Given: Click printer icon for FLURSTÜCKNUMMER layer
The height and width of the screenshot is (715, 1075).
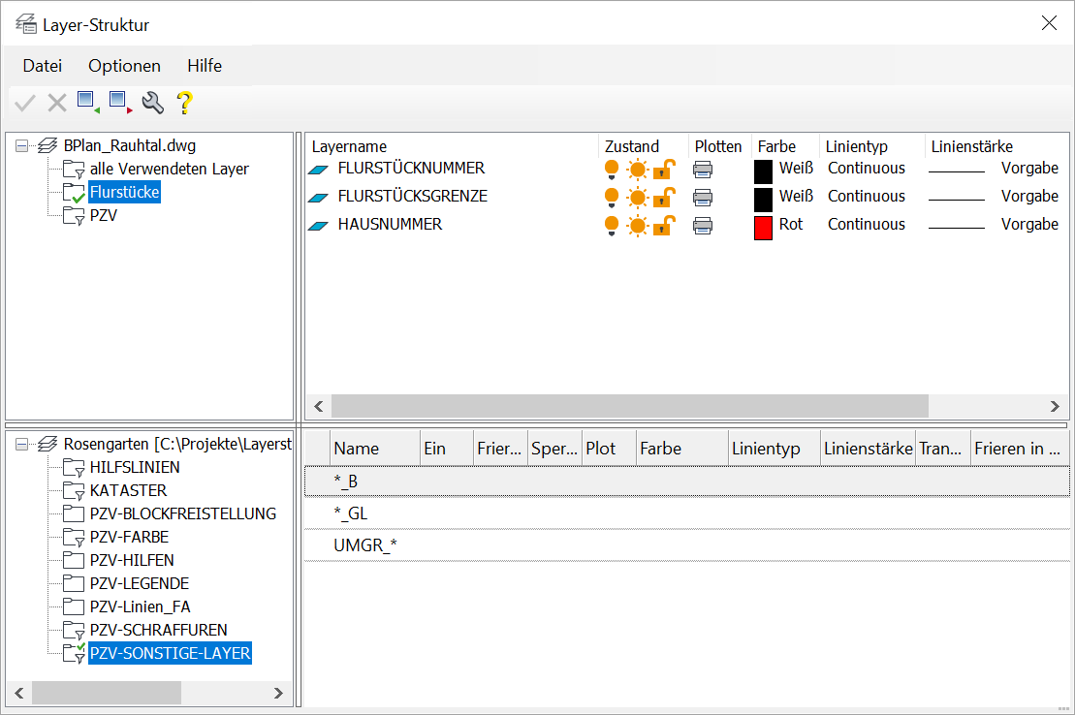Looking at the screenshot, I should coord(703,169).
